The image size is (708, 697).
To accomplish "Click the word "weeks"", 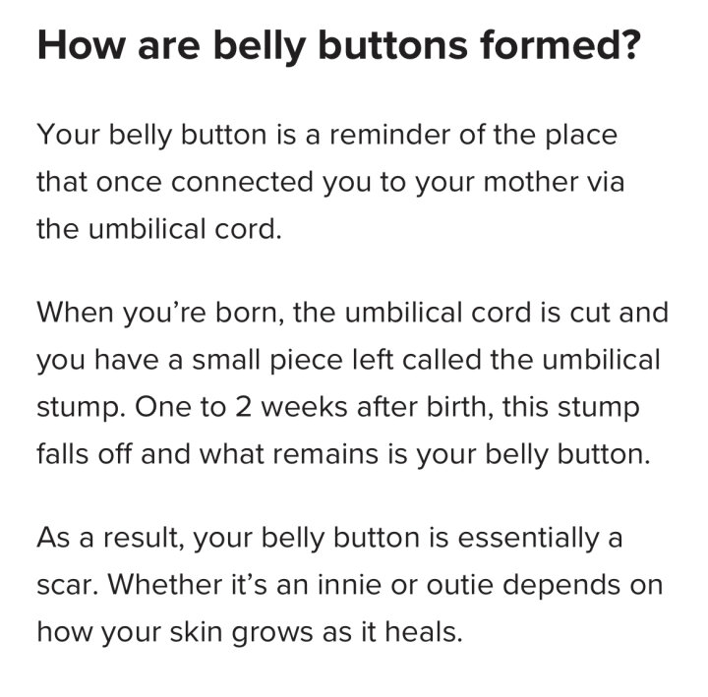I will coord(304,407).
